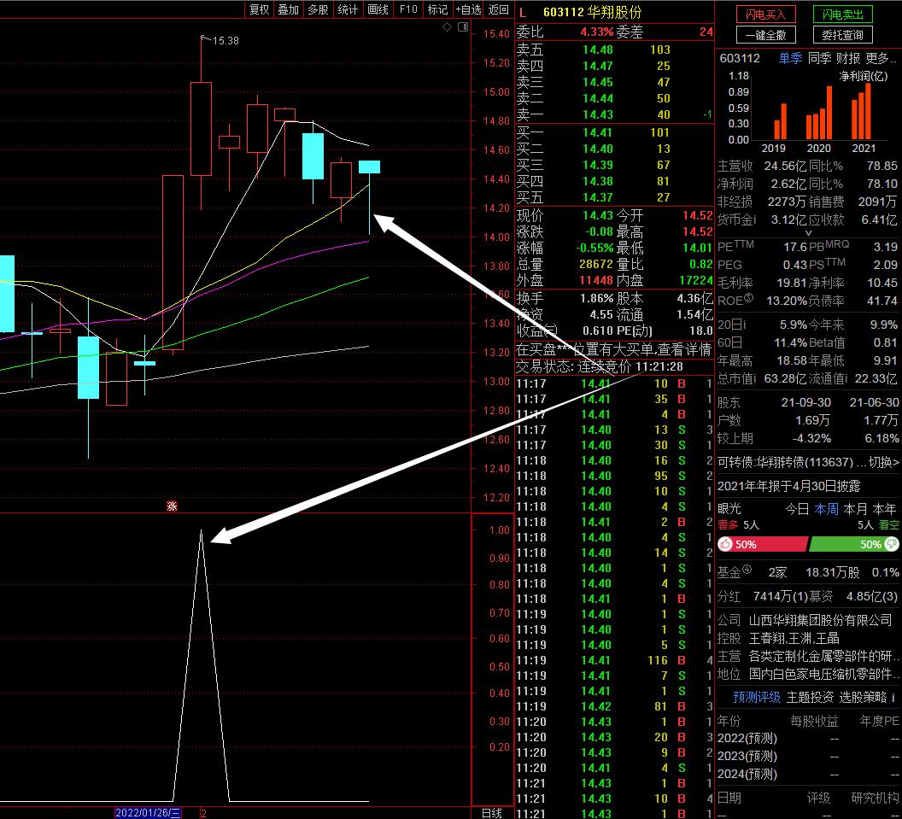Screen dimensions: 902x819
Task: Click the 2019 net profit bar group
Action: (781, 121)
